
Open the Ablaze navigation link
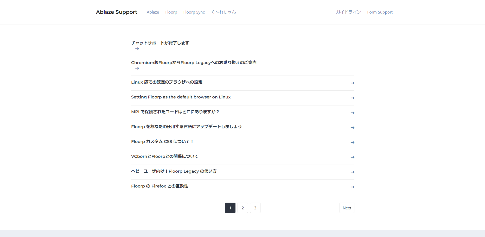pyautogui.click(x=153, y=12)
